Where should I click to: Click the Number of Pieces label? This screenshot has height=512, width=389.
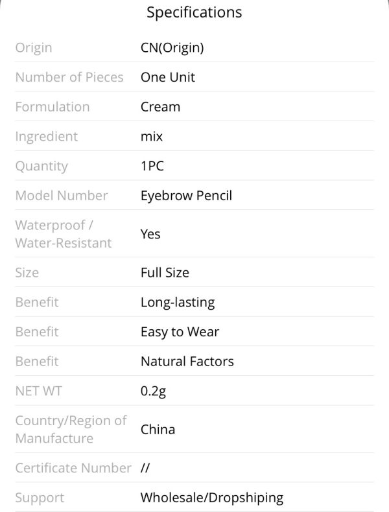(x=69, y=77)
